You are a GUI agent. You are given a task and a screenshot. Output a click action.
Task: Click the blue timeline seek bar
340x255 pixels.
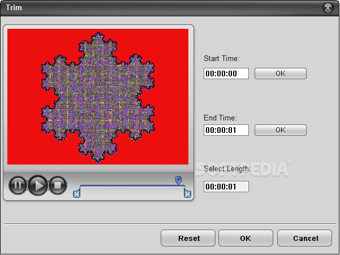pos(132,186)
